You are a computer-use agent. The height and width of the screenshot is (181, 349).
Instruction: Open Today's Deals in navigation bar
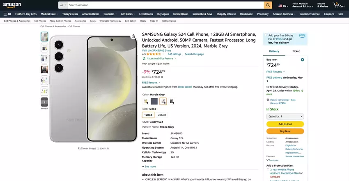pyautogui.click(x=70, y=14)
